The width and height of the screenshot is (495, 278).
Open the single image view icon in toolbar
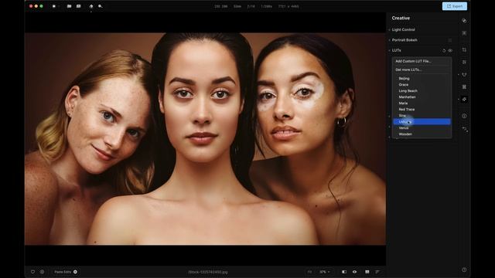coord(79,6)
